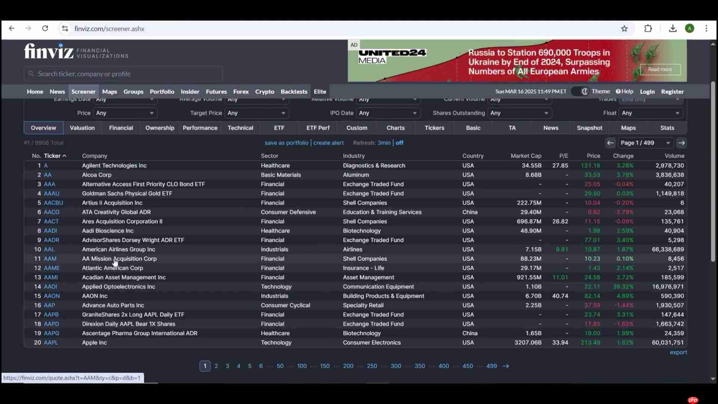Click the Login link
The height and width of the screenshot is (404, 718).
click(x=647, y=92)
